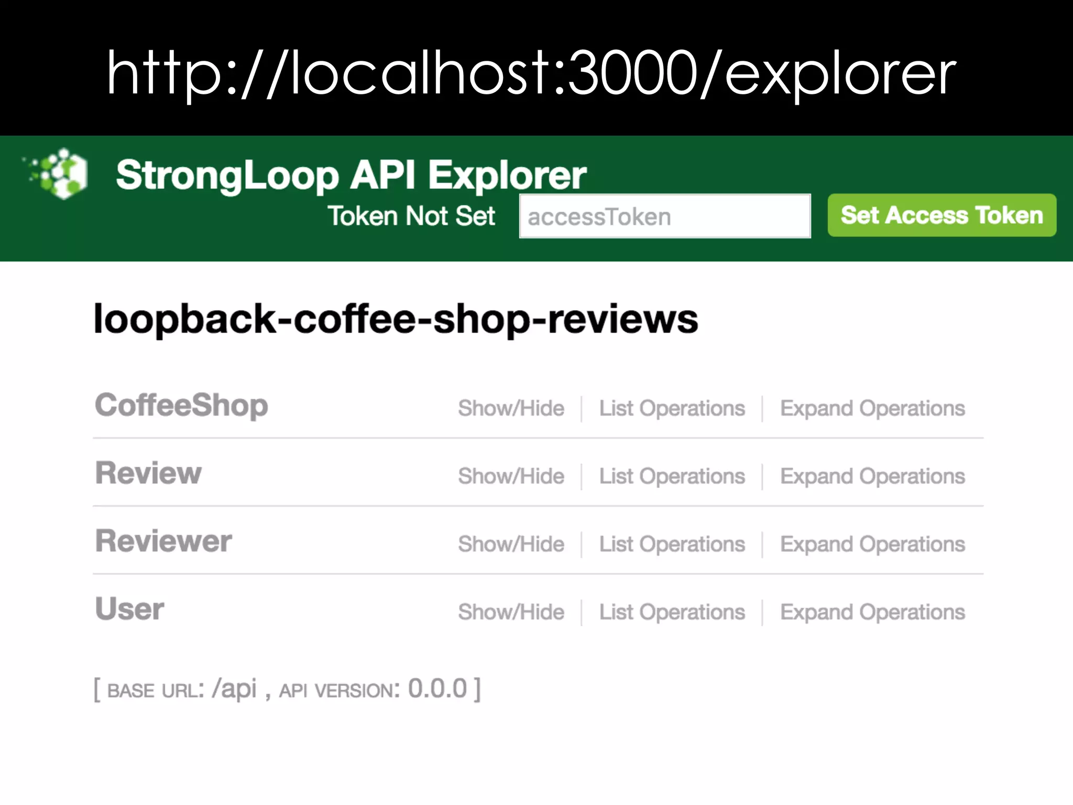
Task: Click the StrongLoop API Explorer title
Action: tap(351, 175)
